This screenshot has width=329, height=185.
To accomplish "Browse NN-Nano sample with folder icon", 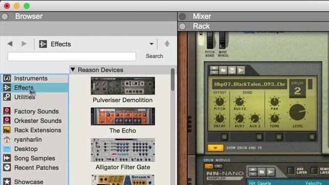I will pyautogui.click(x=262, y=172).
